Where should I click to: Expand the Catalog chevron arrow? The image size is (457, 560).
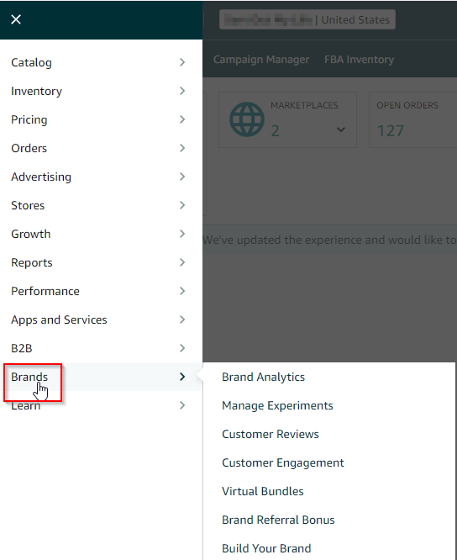(182, 62)
